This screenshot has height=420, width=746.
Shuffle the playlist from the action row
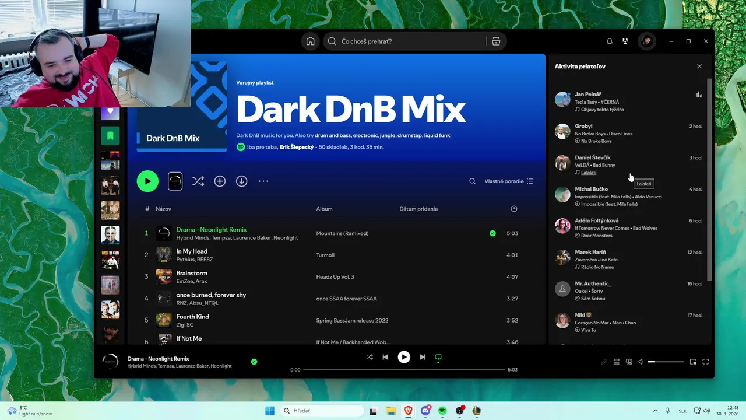pos(198,181)
